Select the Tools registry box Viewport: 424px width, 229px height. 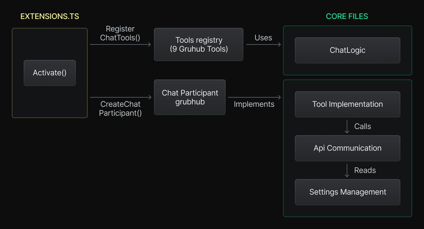click(x=199, y=44)
